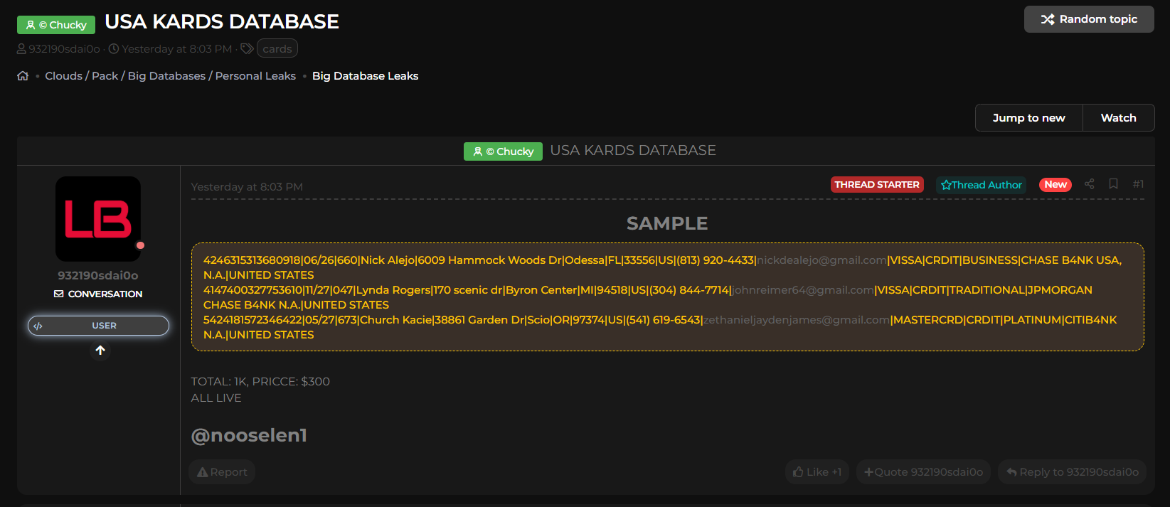Bookmark the post using the bookmark icon
This screenshot has width=1170, height=507.
click(x=1113, y=184)
